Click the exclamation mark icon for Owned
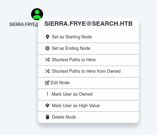 47,94
